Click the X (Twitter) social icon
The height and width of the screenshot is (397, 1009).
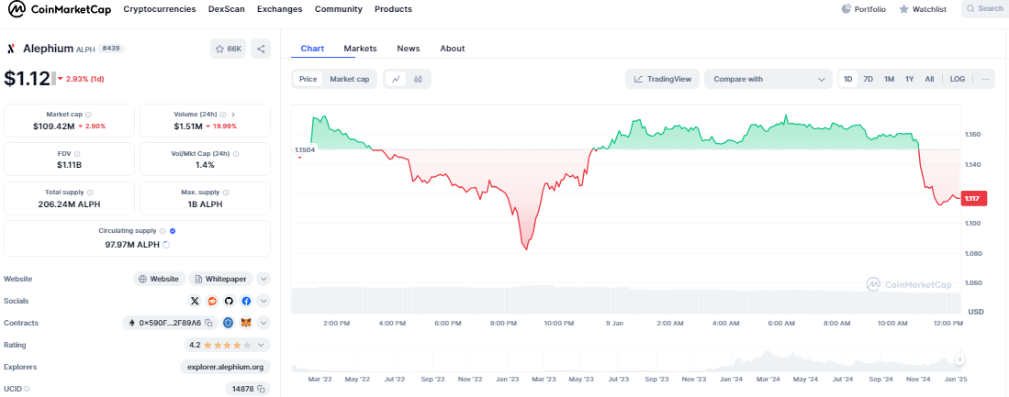tap(195, 301)
